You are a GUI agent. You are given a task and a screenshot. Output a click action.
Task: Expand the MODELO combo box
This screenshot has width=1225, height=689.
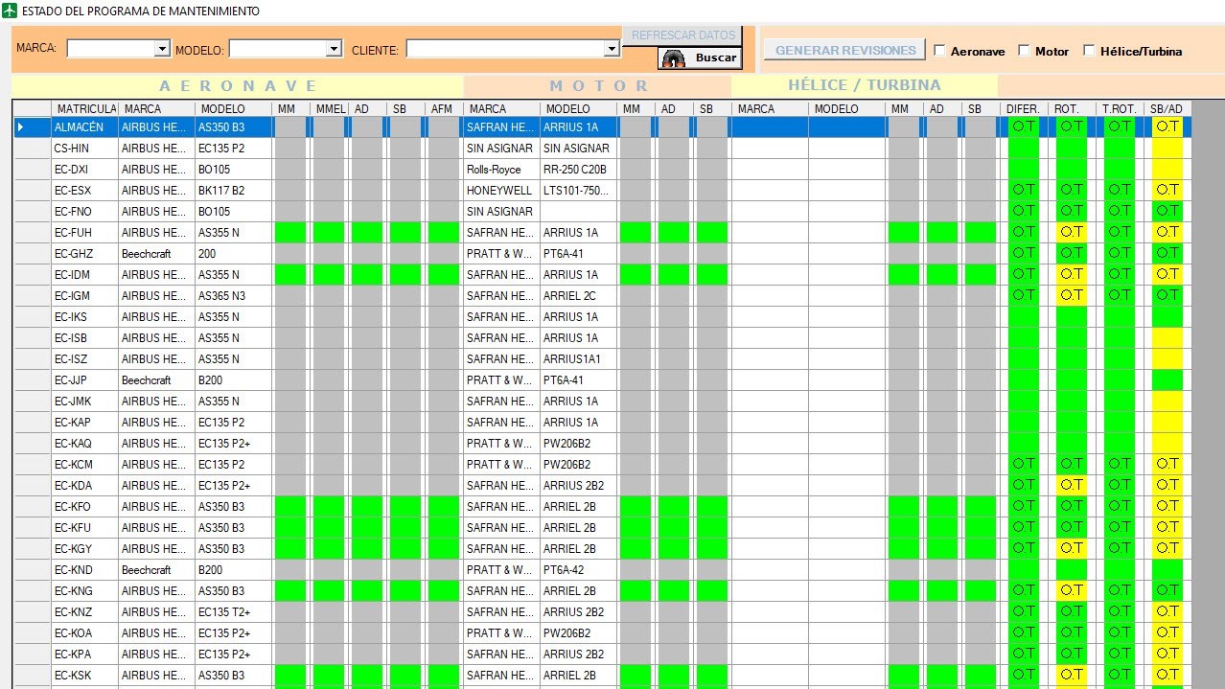coord(334,49)
